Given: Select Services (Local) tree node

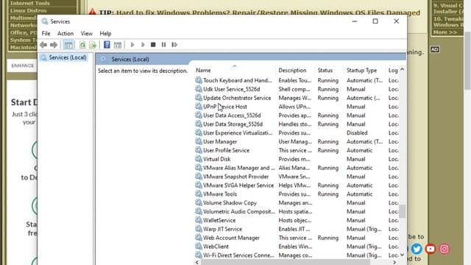Looking at the screenshot, I should (x=68, y=57).
